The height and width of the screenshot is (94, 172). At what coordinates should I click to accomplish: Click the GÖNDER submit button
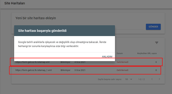point(153,27)
